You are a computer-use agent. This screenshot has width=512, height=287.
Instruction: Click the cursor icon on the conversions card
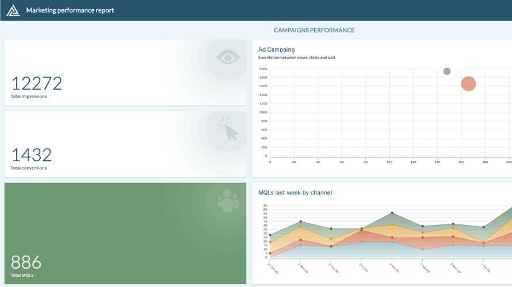pyautogui.click(x=228, y=130)
